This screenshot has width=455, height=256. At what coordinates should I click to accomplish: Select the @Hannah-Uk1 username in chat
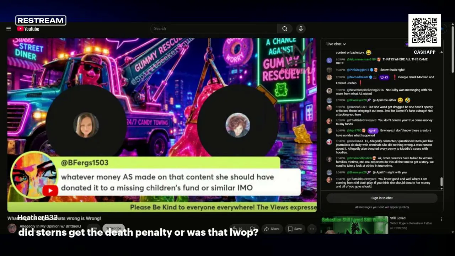357,107
